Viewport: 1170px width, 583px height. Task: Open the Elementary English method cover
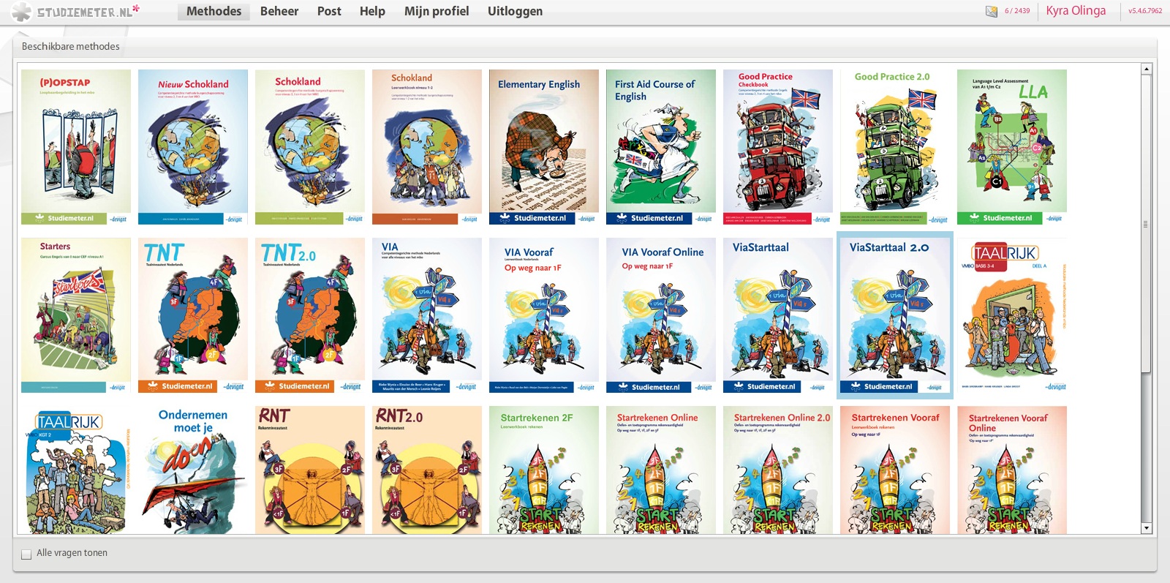click(544, 147)
